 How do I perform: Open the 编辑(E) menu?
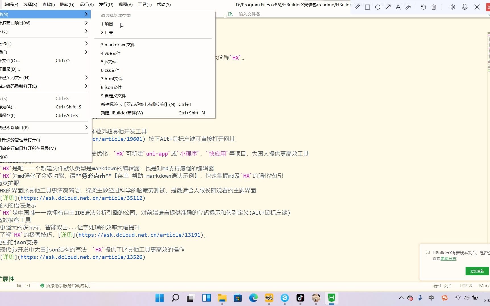[x=11, y=5]
